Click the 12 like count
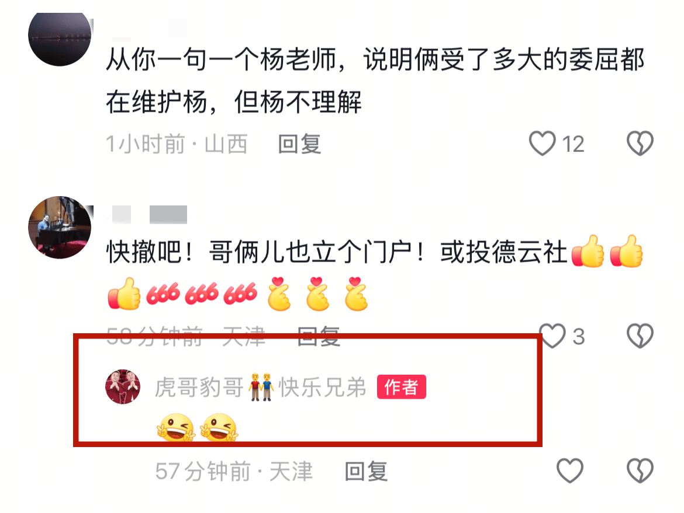This screenshot has width=684, height=513. tap(573, 144)
